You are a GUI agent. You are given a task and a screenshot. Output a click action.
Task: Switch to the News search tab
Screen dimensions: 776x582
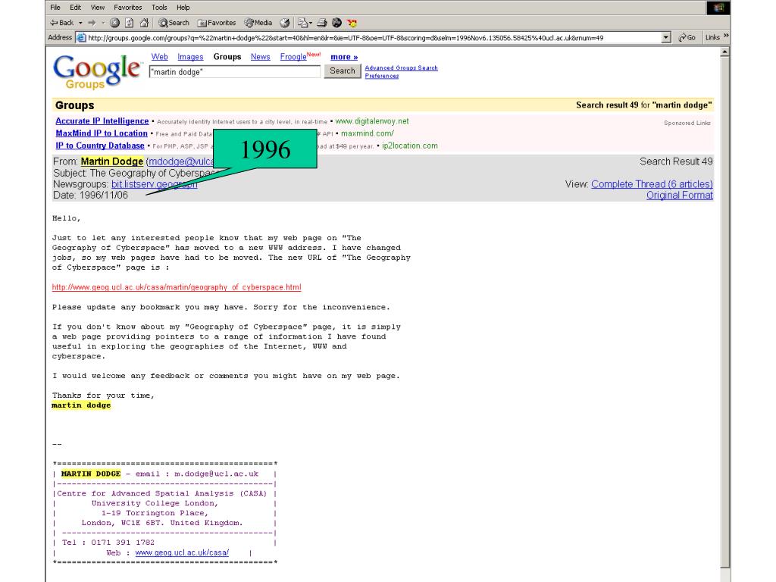click(x=261, y=57)
